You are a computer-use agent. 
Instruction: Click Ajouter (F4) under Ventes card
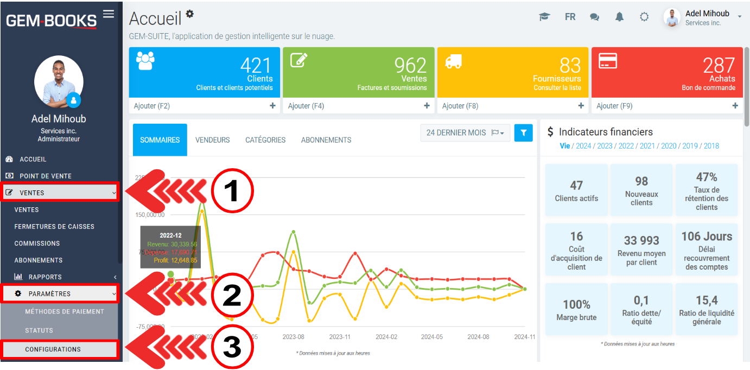[306, 106]
